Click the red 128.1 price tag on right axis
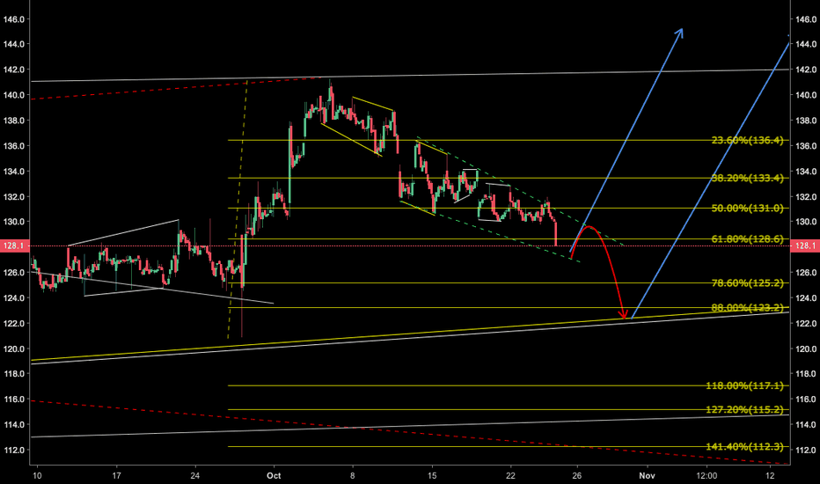 (x=805, y=246)
